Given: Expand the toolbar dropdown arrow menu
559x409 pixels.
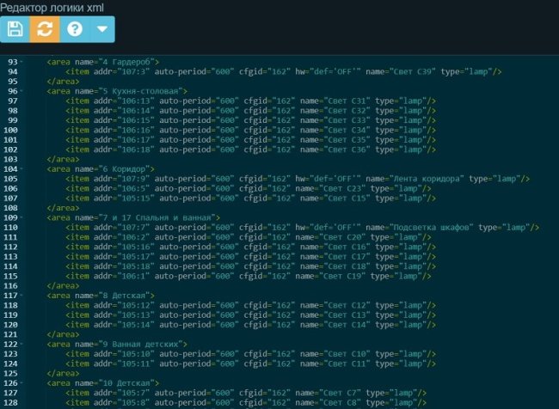Looking at the screenshot, I should (101, 29).
